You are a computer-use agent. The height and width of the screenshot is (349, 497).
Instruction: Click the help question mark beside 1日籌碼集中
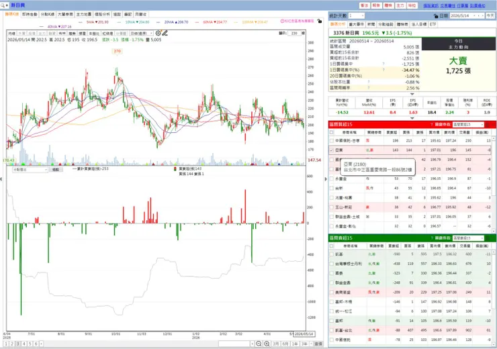[x=383, y=64]
